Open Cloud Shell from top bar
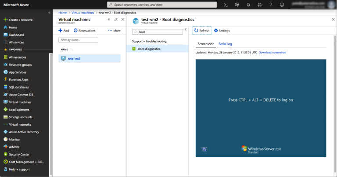 (226, 5)
